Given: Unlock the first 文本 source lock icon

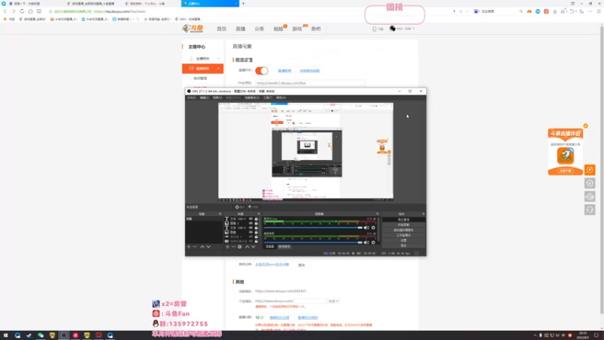Looking at the screenshot, I should pos(256,219).
